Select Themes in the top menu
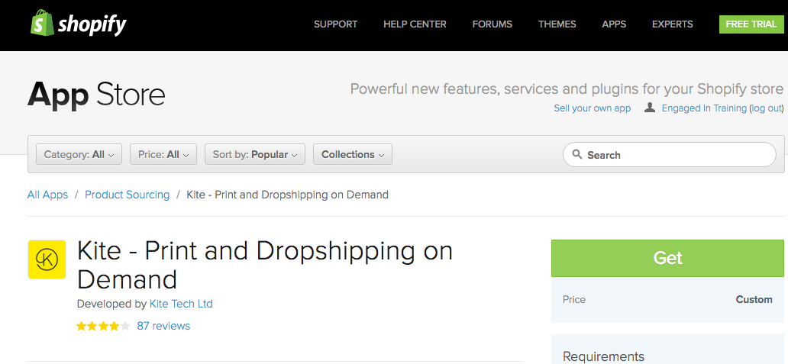The image size is (788, 364). coord(557,24)
